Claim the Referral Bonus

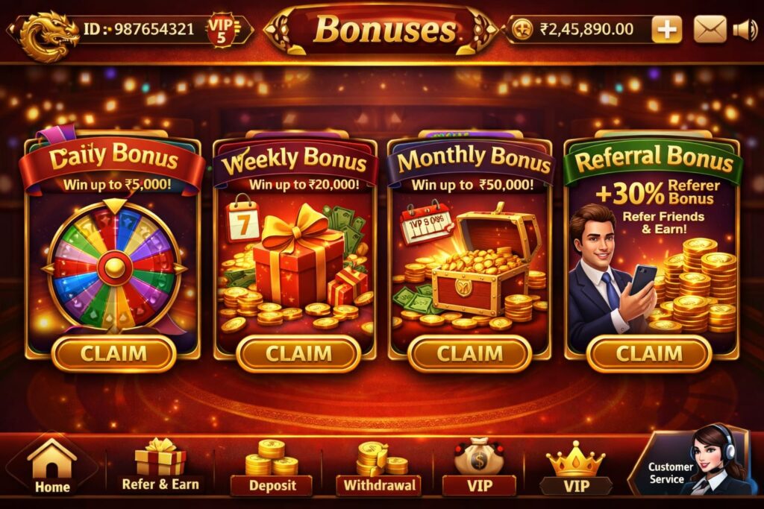point(649,354)
